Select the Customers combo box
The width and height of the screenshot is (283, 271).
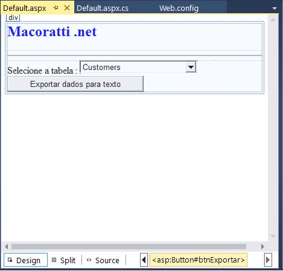138,67
